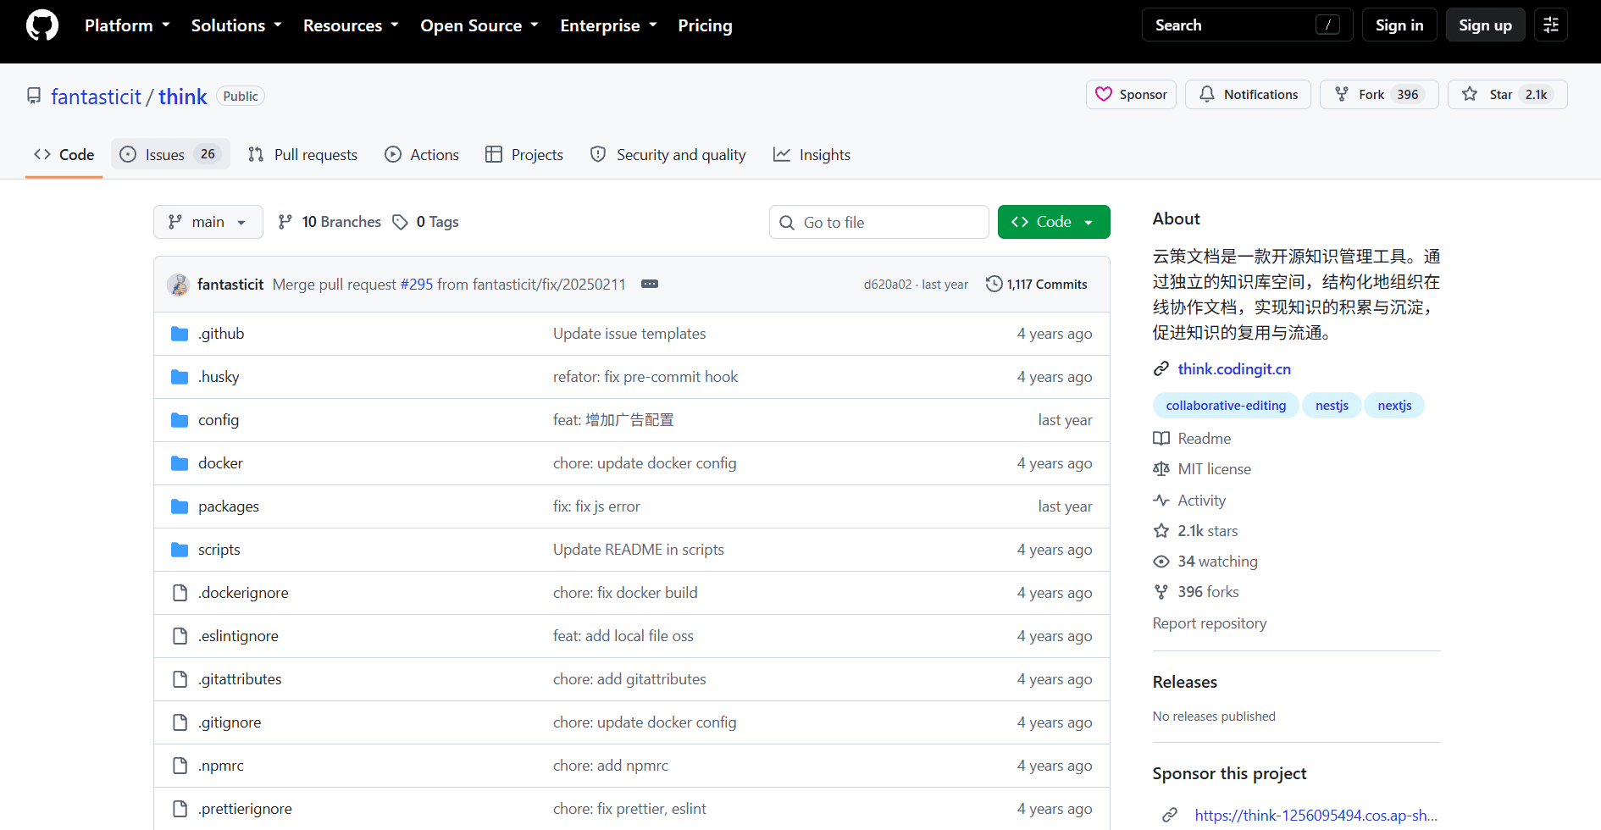Open the think-1256095494 sponsor link
This screenshot has width=1601, height=830.
pyautogui.click(x=1316, y=816)
